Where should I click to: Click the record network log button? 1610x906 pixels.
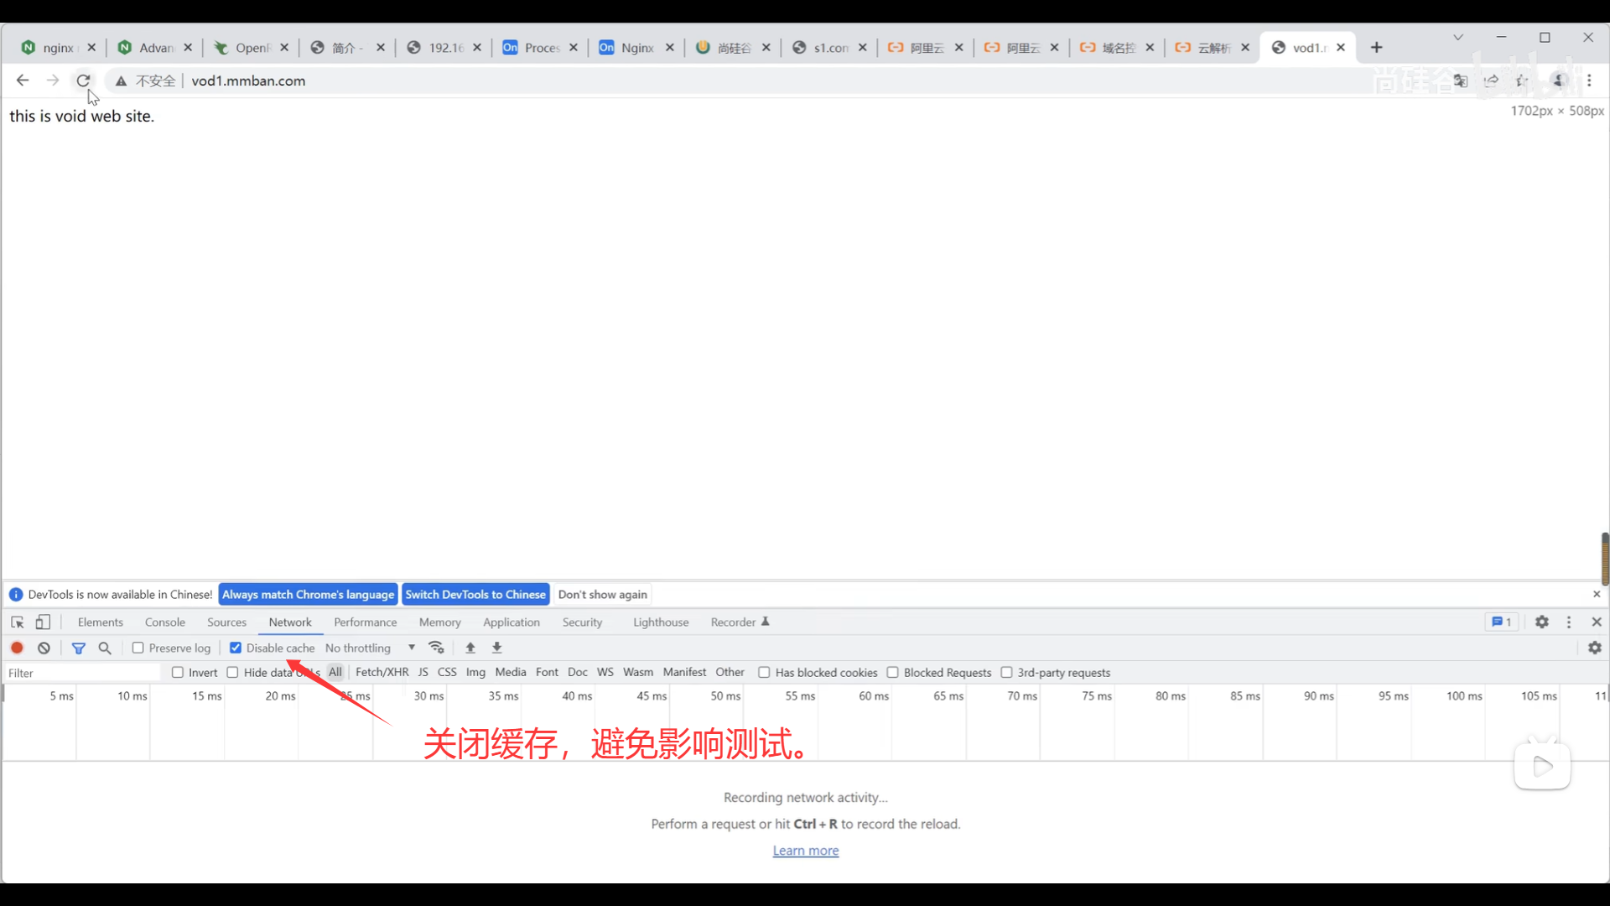click(17, 648)
